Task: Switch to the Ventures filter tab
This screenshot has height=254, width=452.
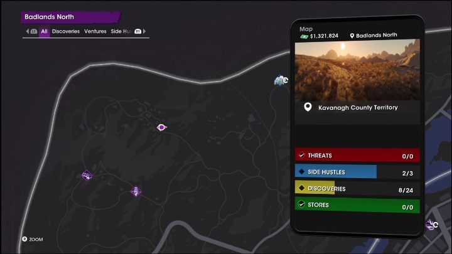Action: pos(95,31)
